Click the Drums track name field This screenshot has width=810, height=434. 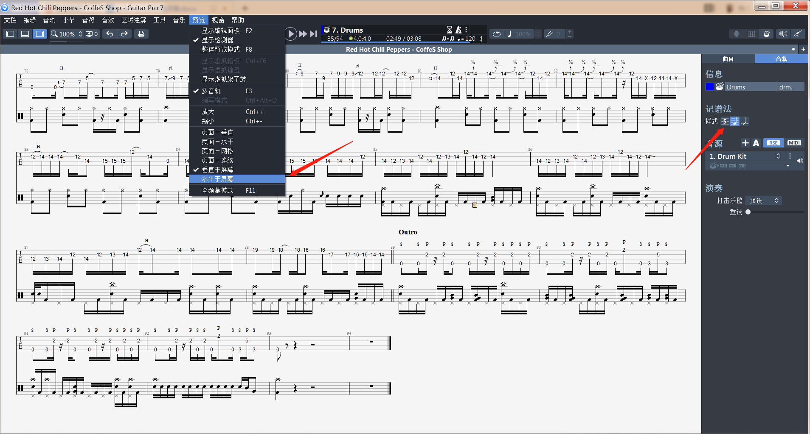[750, 87]
